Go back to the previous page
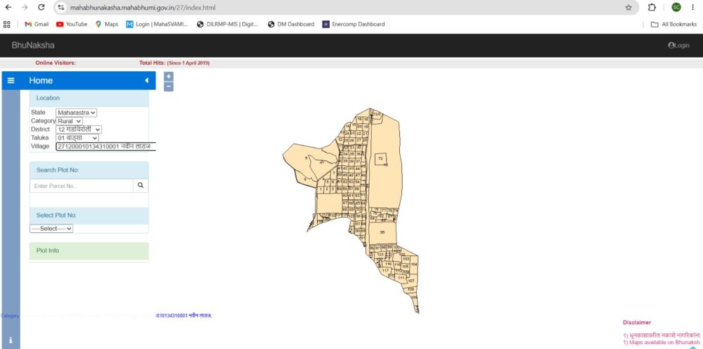 tap(8, 8)
